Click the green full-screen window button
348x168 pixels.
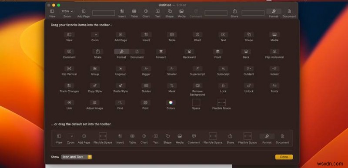[59, 5]
